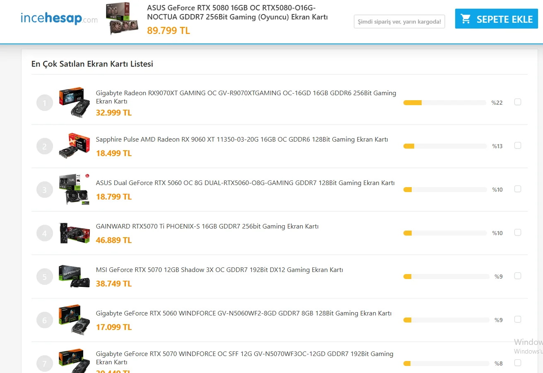The image size is (543, 373).
Task: Click the Gigabyte RX9070XT product image
Action: [x=75, y=102]
